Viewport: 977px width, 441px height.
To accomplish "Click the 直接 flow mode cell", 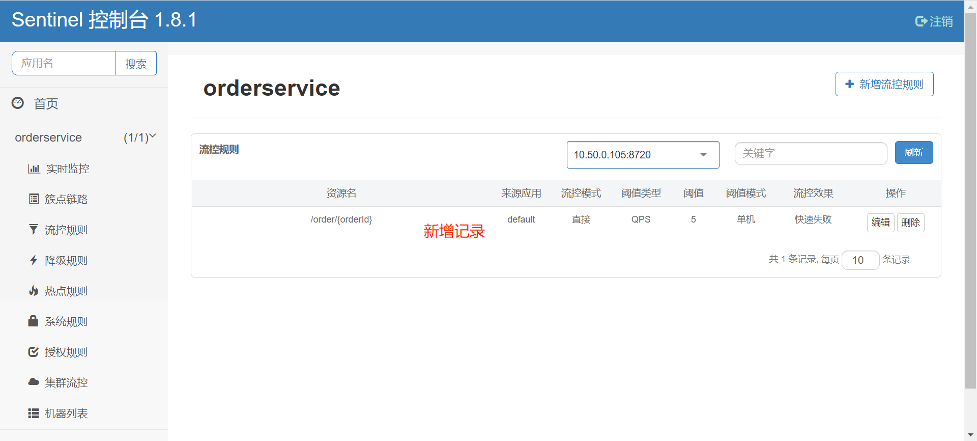I will (x=581, y=219).
